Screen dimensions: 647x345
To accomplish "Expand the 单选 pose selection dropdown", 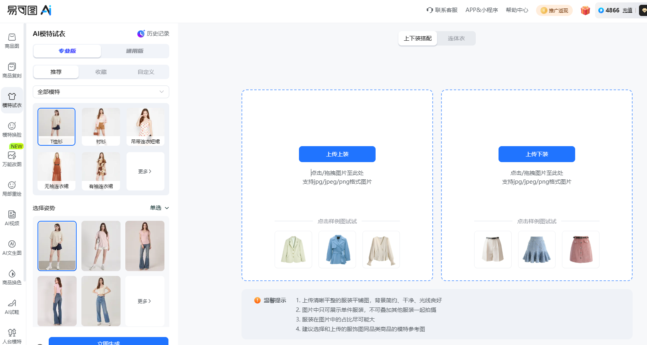I will 160,208.
